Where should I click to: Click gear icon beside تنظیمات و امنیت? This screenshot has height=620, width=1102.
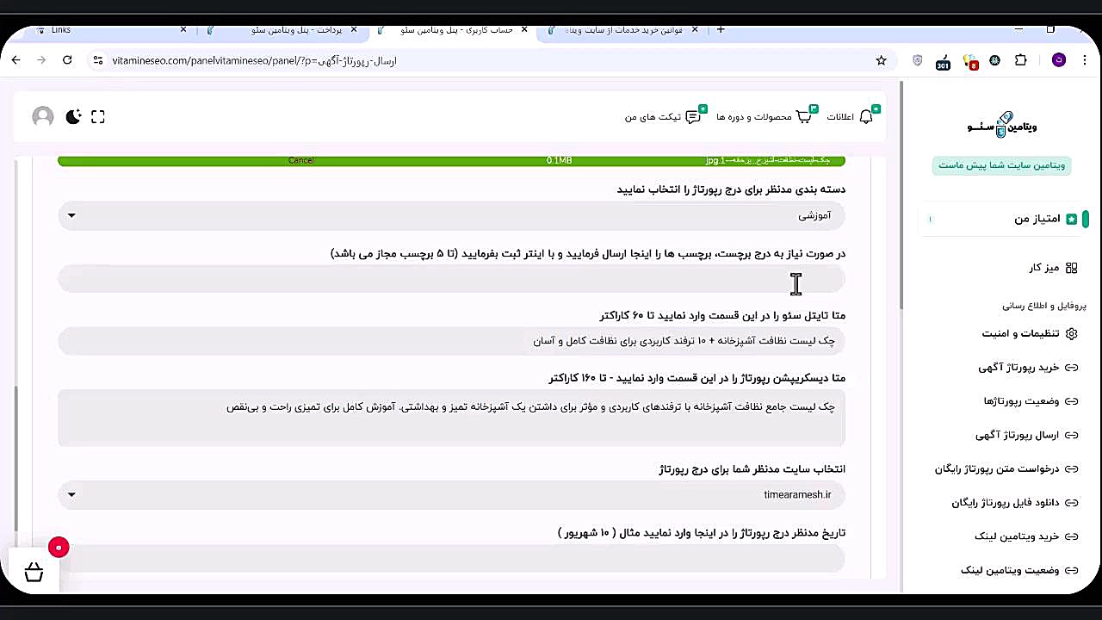pyautogui.click(x=1072, y=333)
